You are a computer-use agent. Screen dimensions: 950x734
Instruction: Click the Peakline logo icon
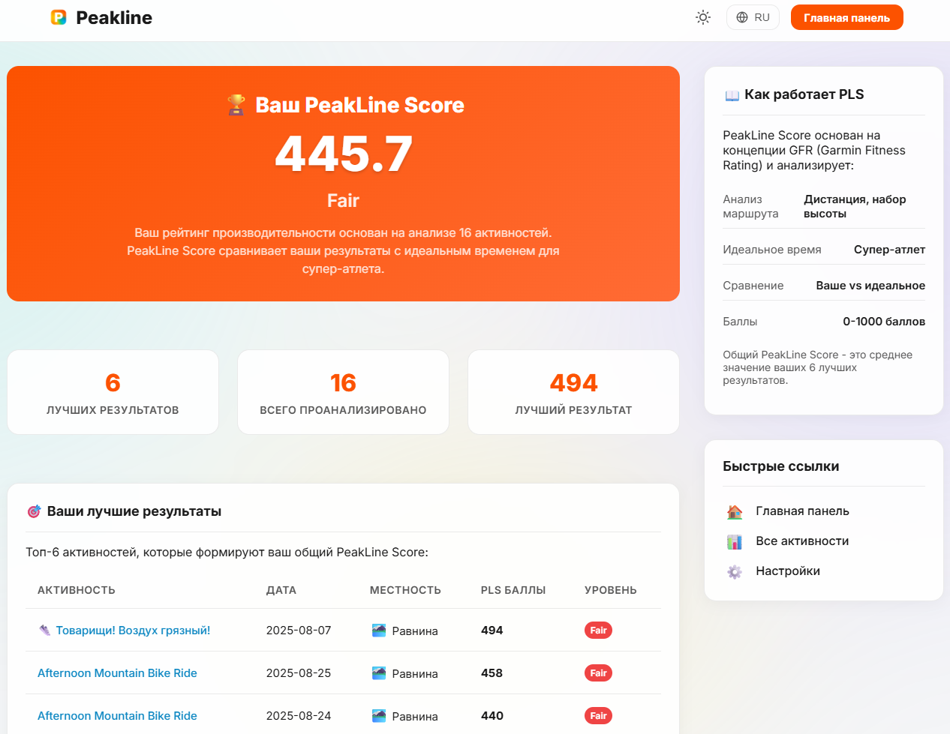59,17
